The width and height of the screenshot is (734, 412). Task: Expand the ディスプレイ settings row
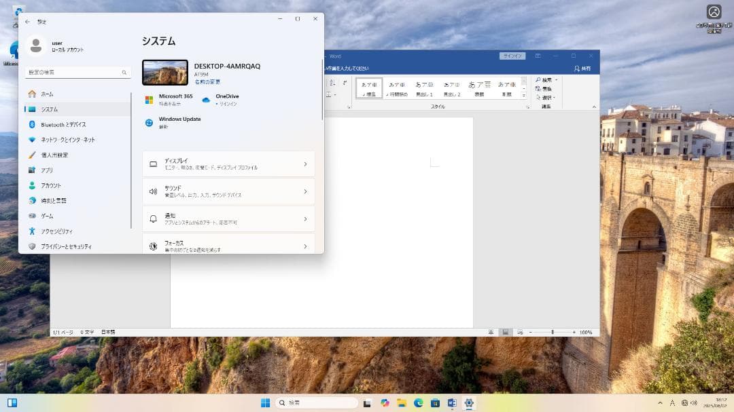click(228, 163)
